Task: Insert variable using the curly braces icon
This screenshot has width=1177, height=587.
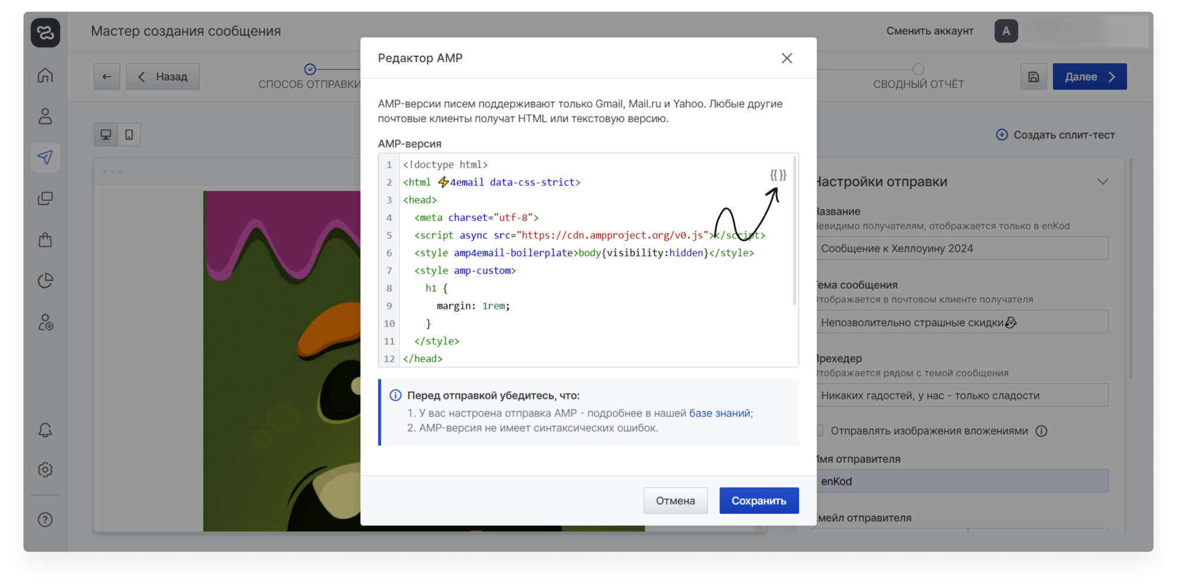Action: pos(778,175)
